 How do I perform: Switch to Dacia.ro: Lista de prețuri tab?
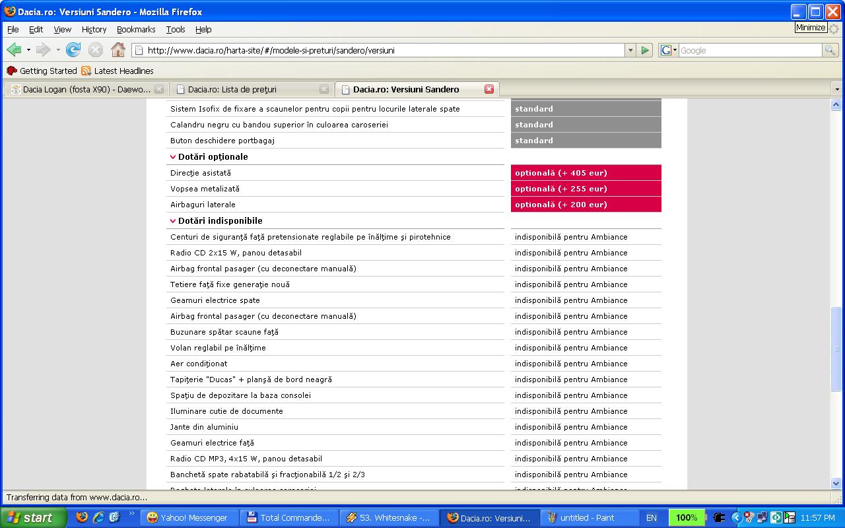pyautogui.click(x=251, y=89)
